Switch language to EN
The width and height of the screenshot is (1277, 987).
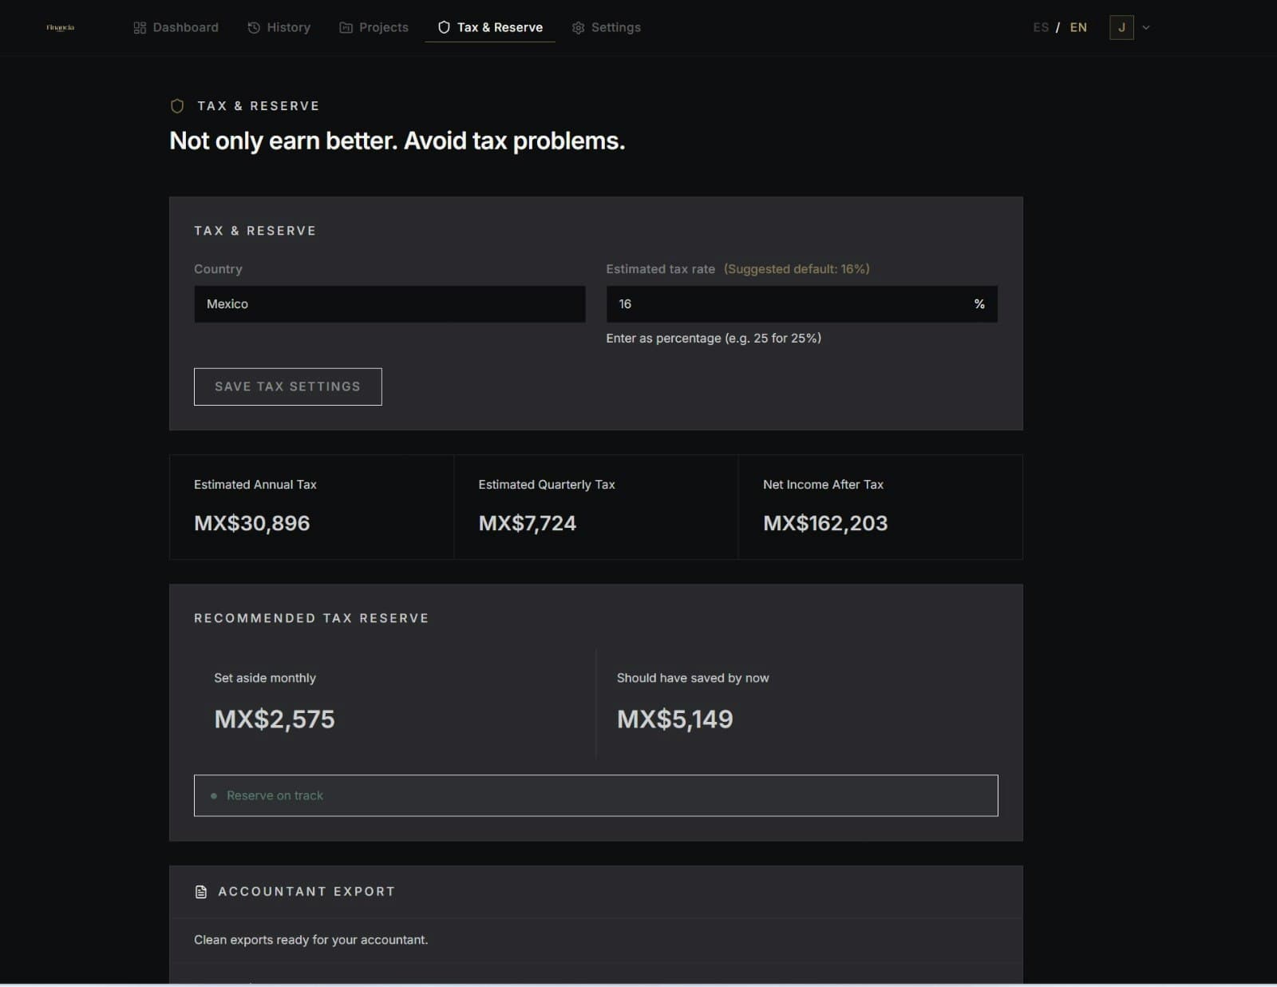click(x=1078, y=27)
